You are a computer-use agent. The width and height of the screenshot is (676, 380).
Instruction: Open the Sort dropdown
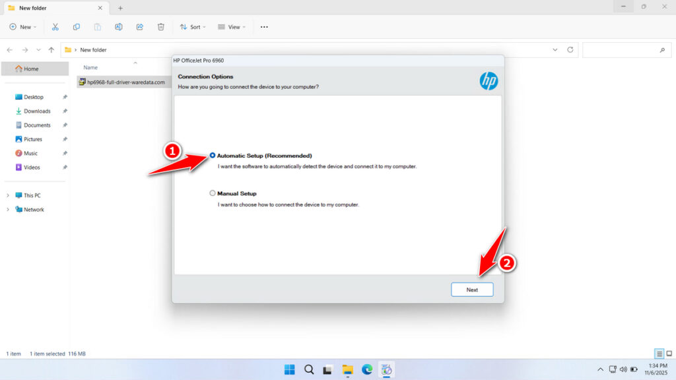click(x=192, y=26)
